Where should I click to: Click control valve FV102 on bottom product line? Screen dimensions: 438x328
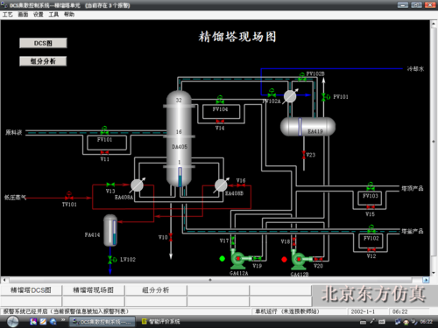click(x=371, y=229)
